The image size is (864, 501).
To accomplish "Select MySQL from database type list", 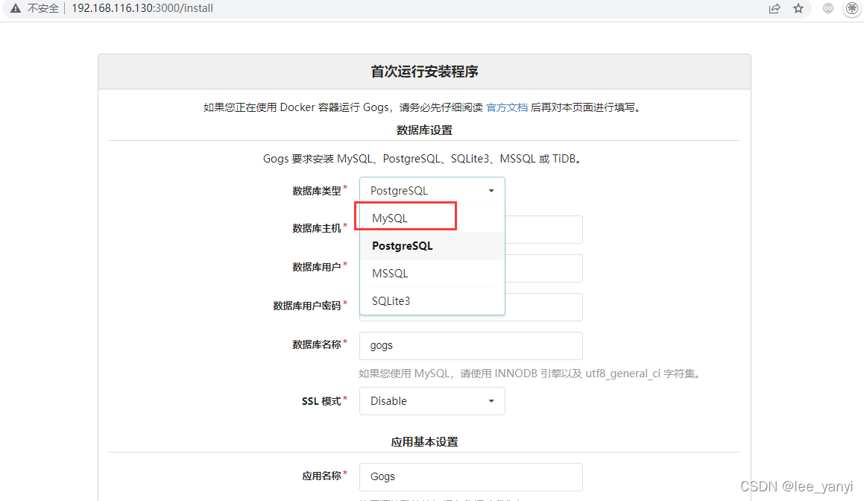I will coord(432,218).
